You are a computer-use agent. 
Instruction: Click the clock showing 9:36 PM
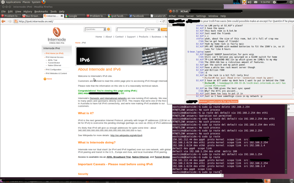(x=265, y=2)
